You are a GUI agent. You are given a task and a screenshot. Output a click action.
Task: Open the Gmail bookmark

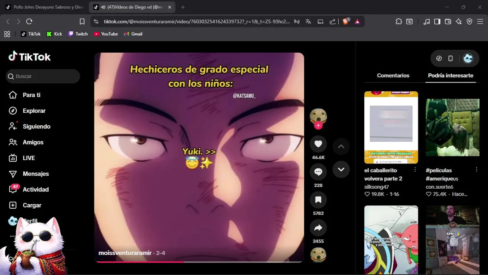pos(133,34)
